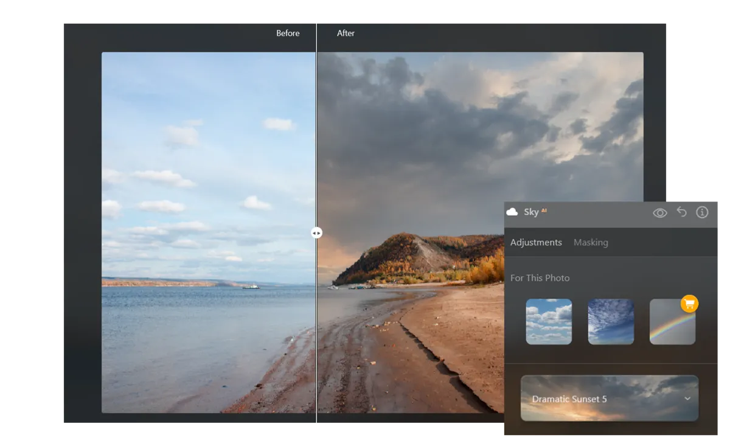
Task: Click the Before label above the image
Action: [x=288, y=33]
